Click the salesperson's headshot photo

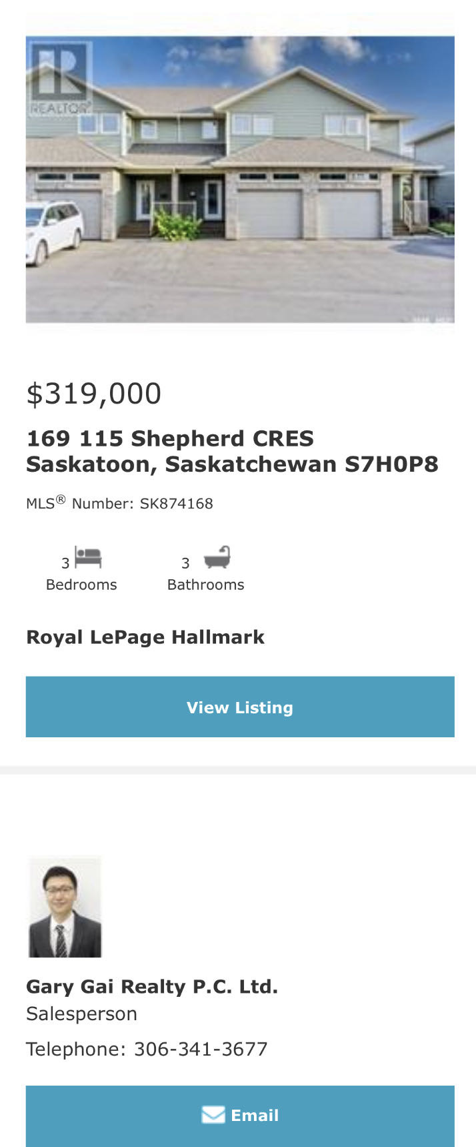(65, 907)
